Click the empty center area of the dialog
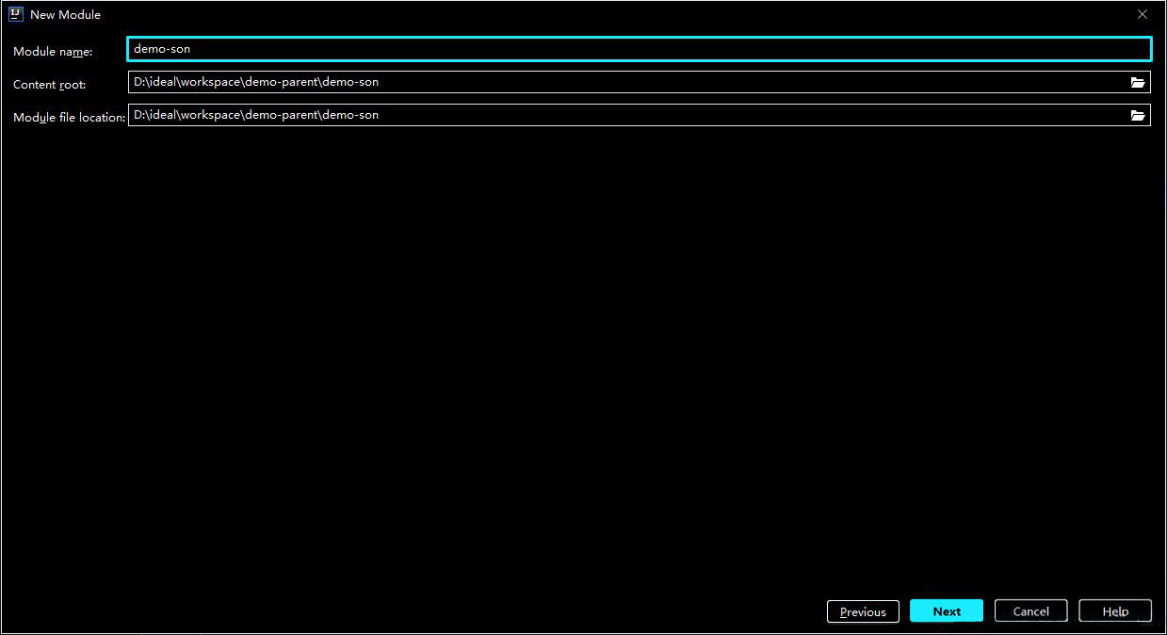This screenshot has width=1167, height=635. pyautogui.click(x=583, y=358)
